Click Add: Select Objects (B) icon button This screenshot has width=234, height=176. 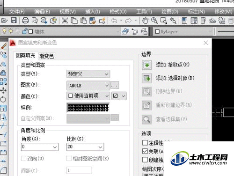(147, 78)
